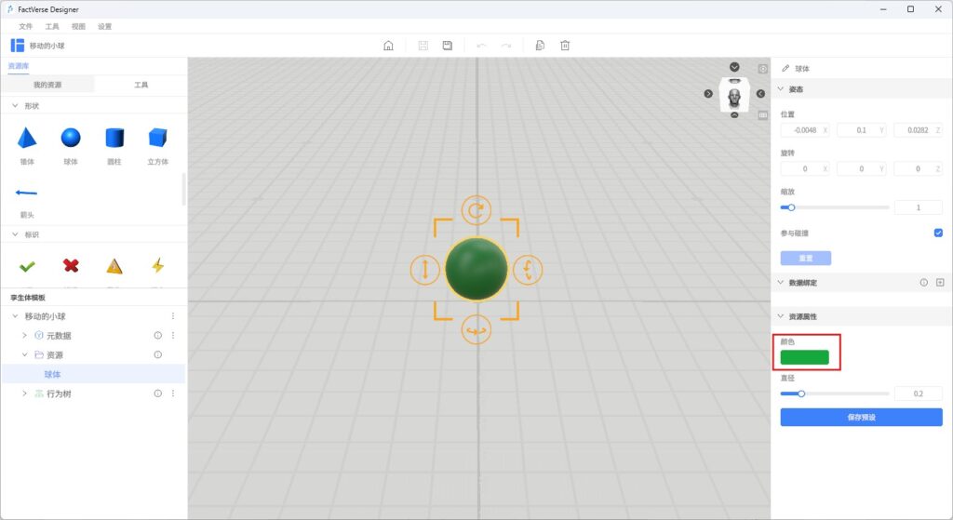Image resolution: width=953 pixels, height=520 pixels.
Task: Click the info icon next to 元数据
Action: (x=157, y=335)
